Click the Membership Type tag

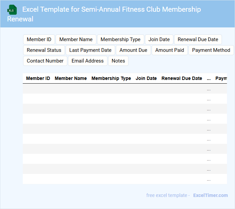point(121,39)
